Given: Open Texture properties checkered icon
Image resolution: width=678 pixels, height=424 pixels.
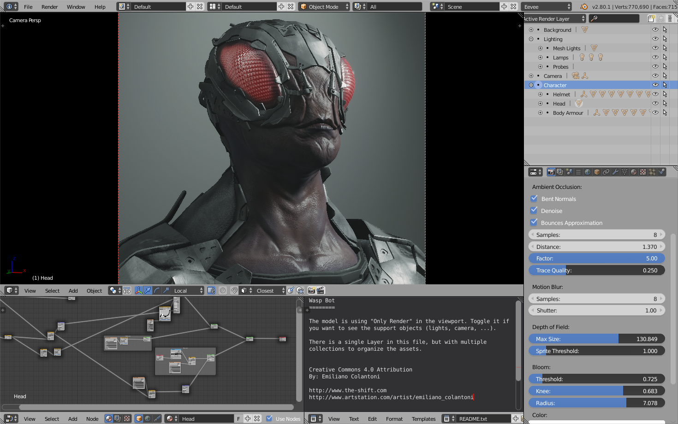Looking at the screenshot, I should click(x=643, y=171).
